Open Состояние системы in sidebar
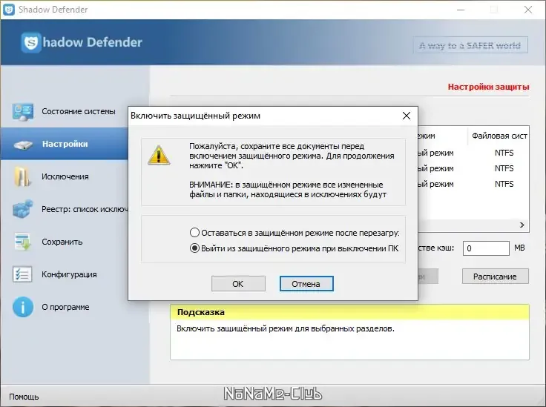546x407 pixels. click(x=79, y=111)
